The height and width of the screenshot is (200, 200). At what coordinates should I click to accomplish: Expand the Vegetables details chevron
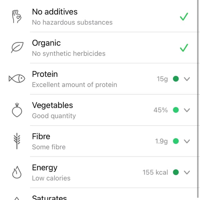[x=187, y=110]
